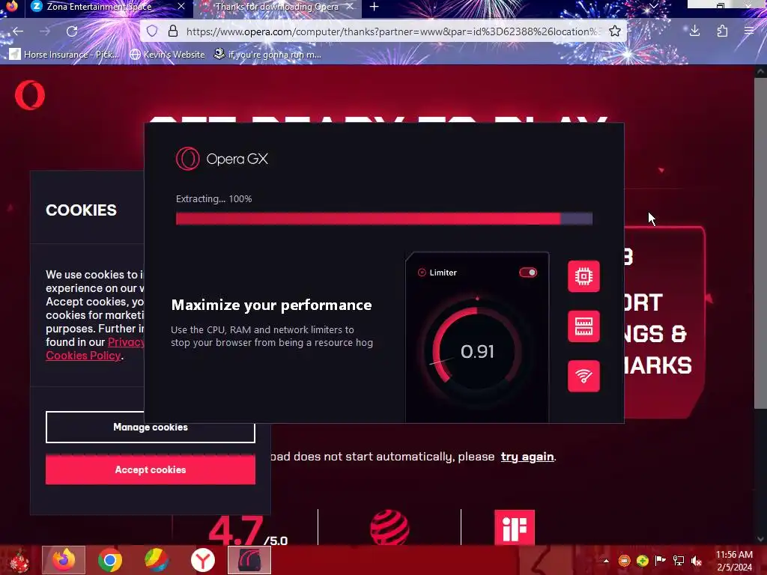Click the 4.7/5.0 rating text
The width and height of the screenshot is (767, 575).
(x=248, y=532)
